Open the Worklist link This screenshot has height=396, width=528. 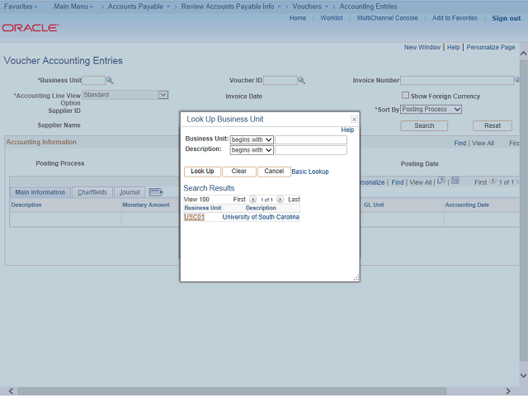332,18
